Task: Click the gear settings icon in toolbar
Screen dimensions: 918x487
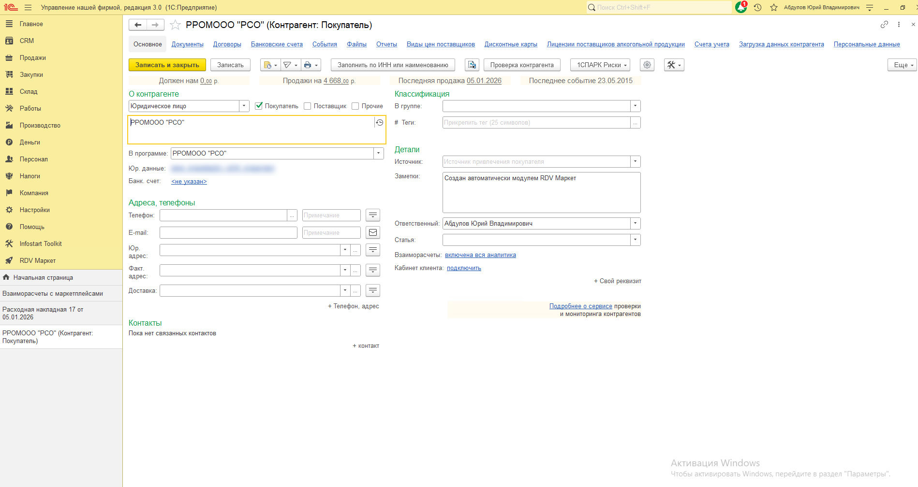Action: pyautogui.click(x=647, y=65)
